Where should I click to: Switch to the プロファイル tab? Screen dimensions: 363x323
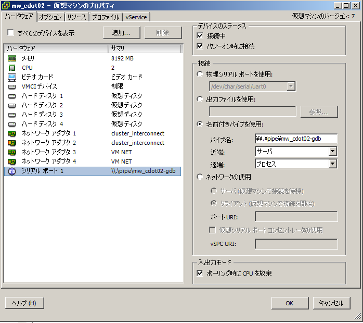106,17
